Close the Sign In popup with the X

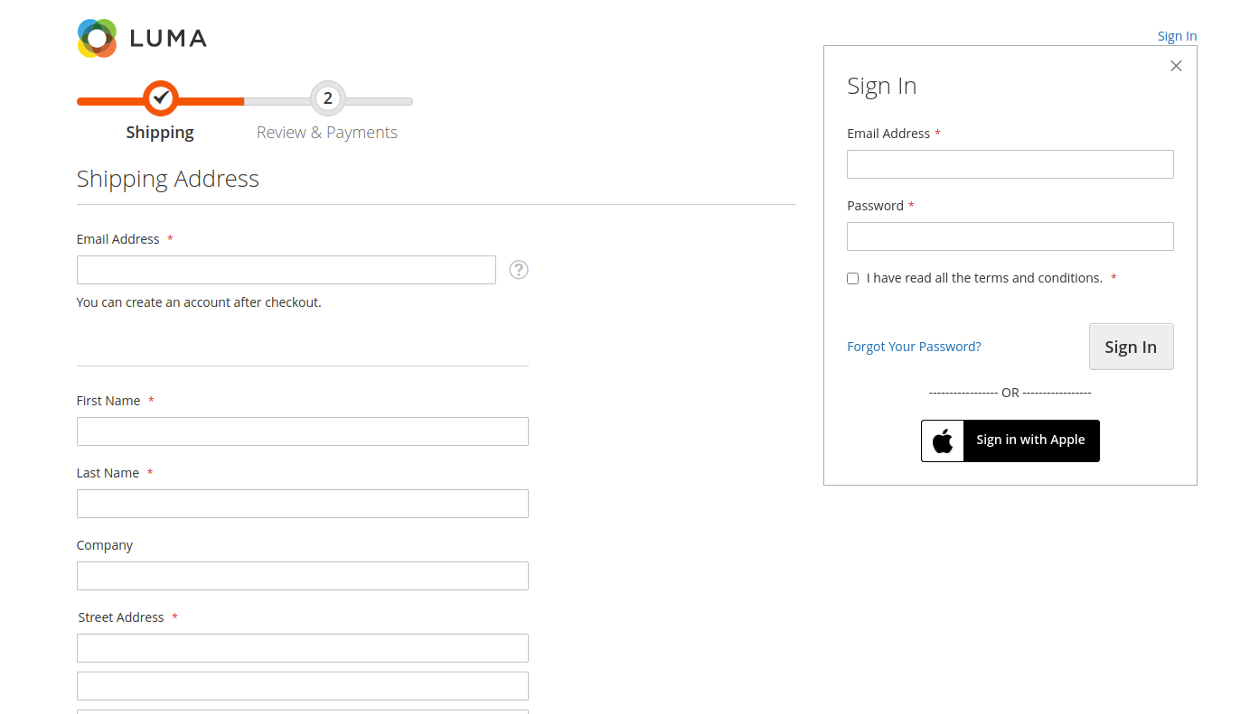(x=1176, y=65)
